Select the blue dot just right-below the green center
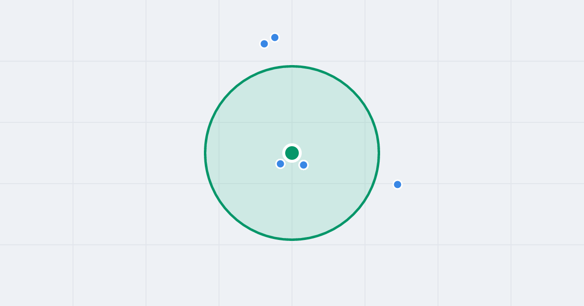 point(304,165)
